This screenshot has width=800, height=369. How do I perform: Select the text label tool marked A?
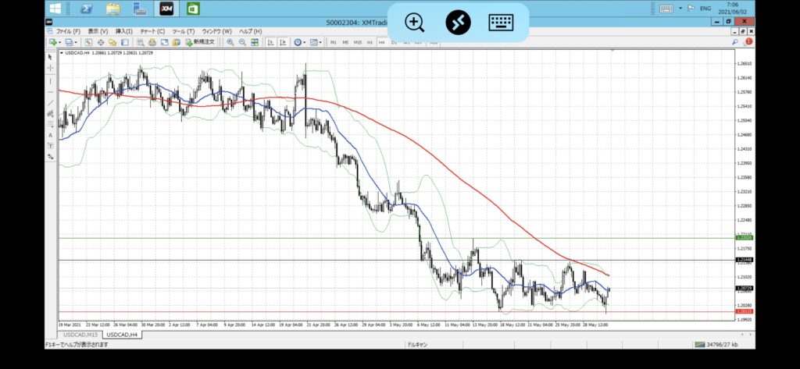[51, 135]
